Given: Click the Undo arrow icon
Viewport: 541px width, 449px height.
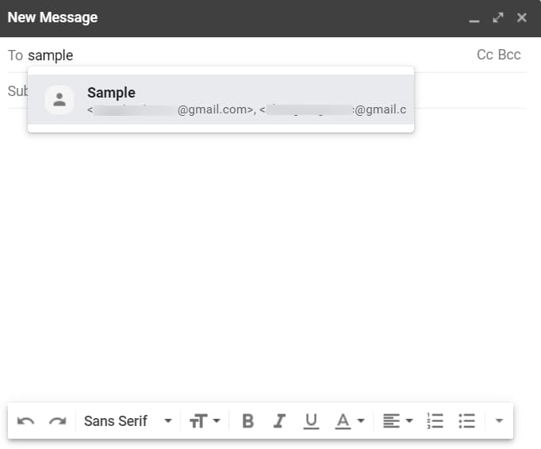Looking at the screenshot, I should 25,421.
